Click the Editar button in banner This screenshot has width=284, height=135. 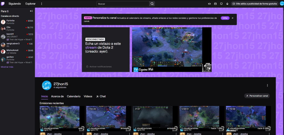(x=225, y=18)
